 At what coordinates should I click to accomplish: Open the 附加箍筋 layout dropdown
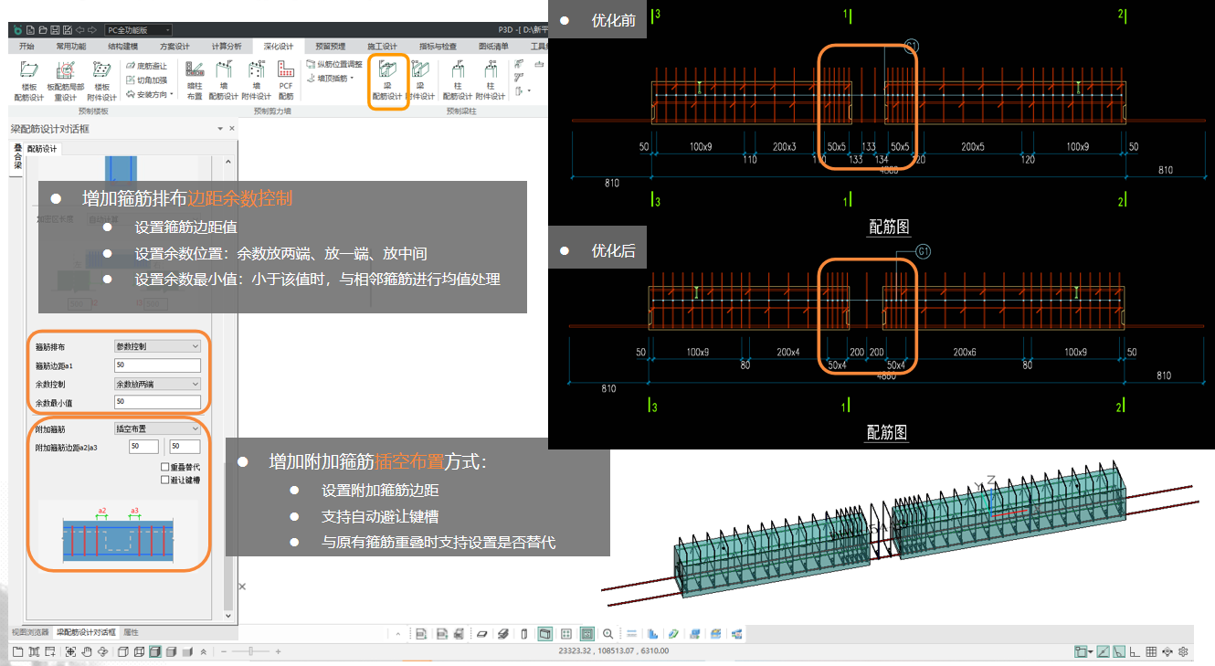(x=156, y=428)
